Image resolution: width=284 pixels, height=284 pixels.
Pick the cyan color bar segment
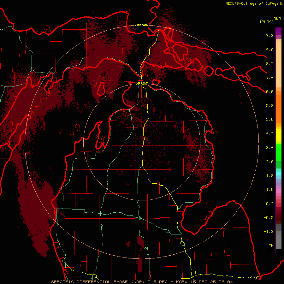(x=279, y=174)
